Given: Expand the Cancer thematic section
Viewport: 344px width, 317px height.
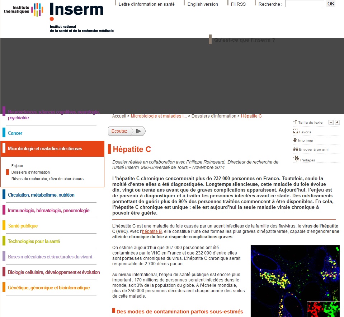Looking at the screenshot, I should [x=15, y=133].
